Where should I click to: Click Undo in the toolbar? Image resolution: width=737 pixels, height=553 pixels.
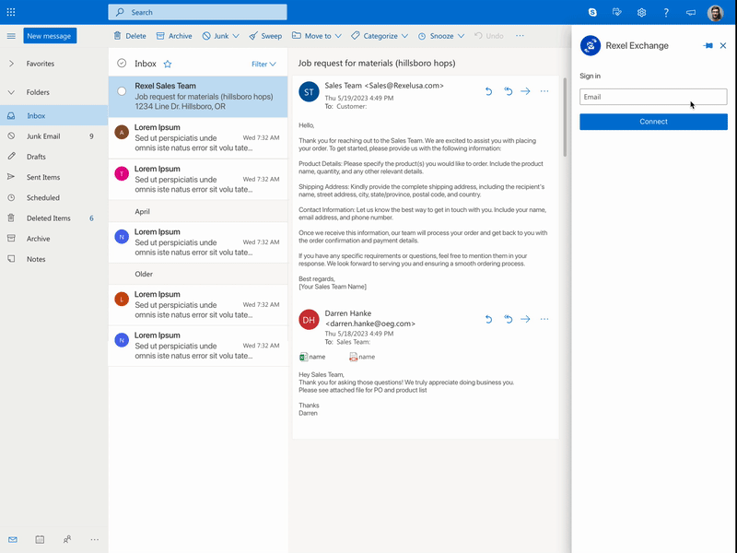pos(489,36)
